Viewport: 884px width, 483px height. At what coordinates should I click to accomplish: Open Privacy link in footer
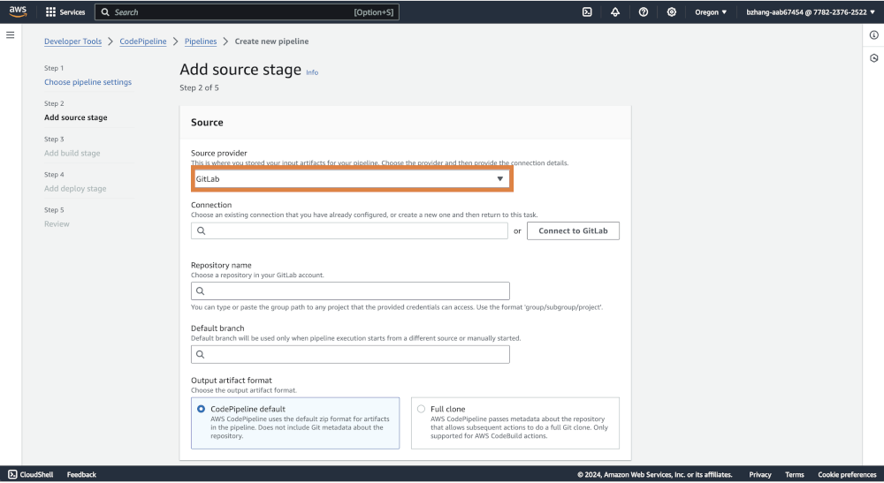point(760,474)
